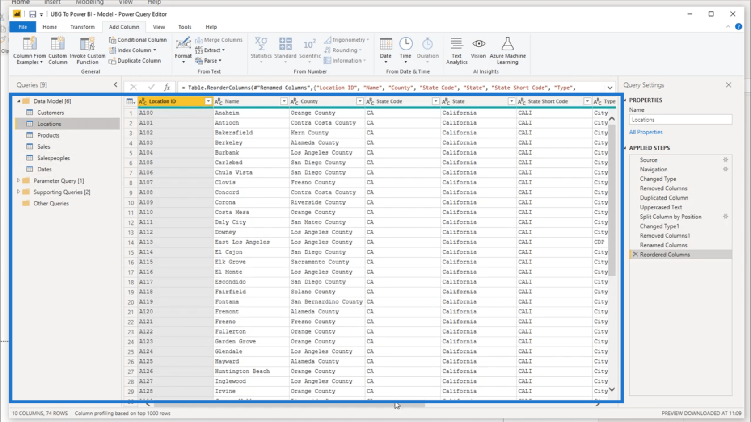Launch Text Analytics AI insight
The height and width of the screenshot is (422, 751).
click(x=456, y=50)
